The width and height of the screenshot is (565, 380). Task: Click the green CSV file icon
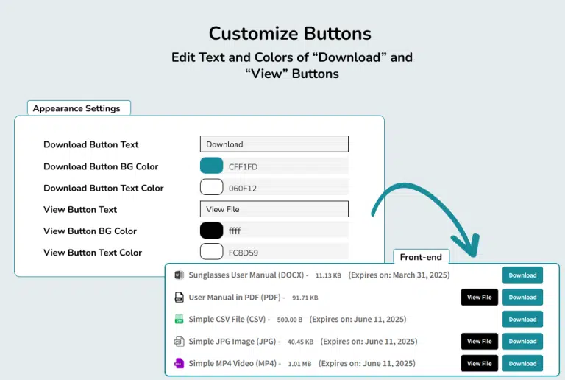[179, 320]
